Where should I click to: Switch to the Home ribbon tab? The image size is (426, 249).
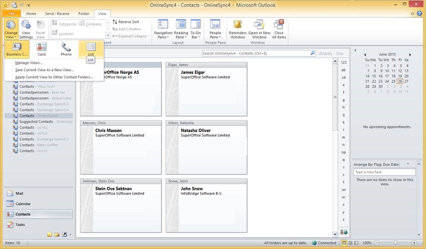pos(31,13)
